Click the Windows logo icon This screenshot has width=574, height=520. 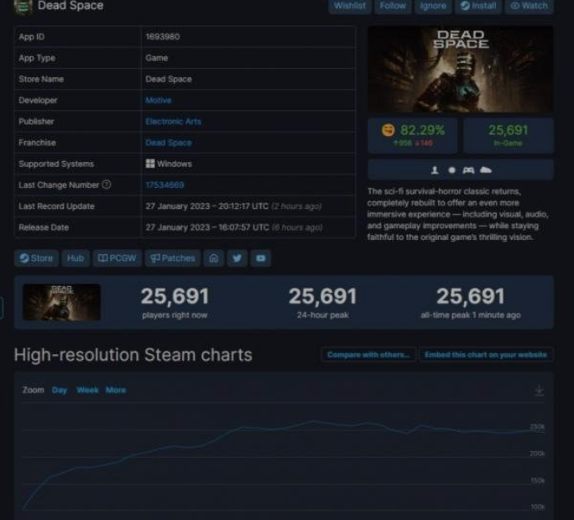point(150,164)
